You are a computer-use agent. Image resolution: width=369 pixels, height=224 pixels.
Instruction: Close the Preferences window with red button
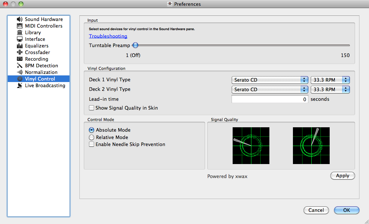click(x=6, y=4)
